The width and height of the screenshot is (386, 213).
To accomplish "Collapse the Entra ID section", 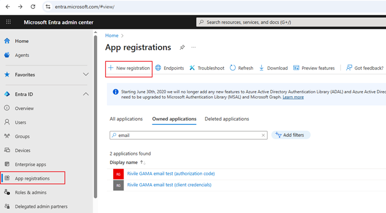I will tap(86, 94).
